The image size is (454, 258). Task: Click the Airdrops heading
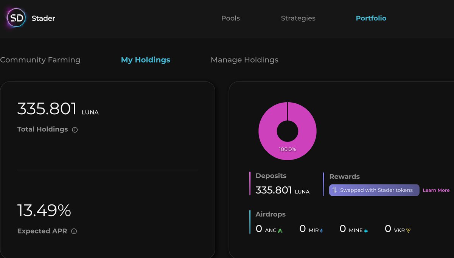click(x=271, y=214)
